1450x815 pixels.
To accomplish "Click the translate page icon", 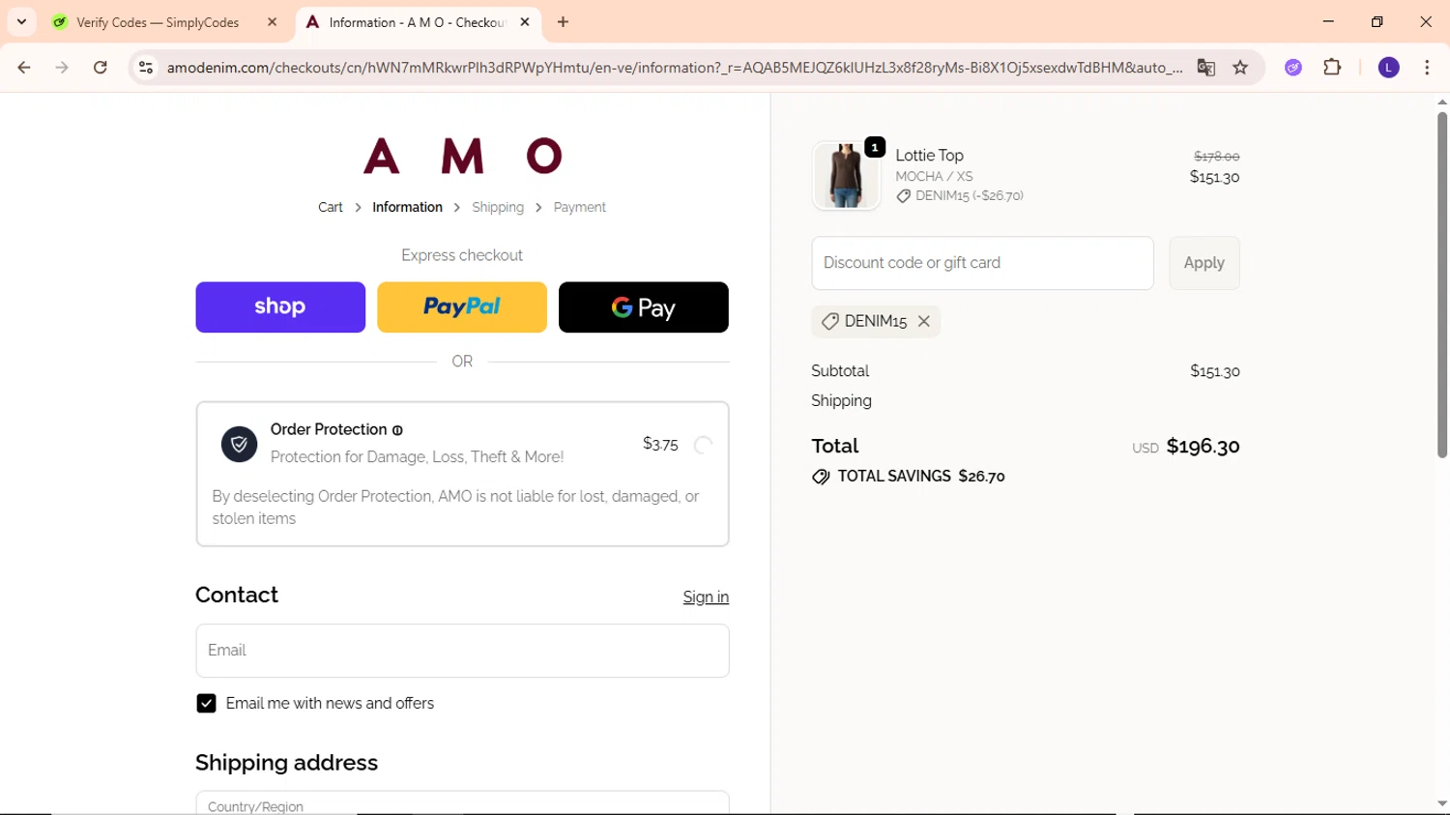I will pos(1205,68).
